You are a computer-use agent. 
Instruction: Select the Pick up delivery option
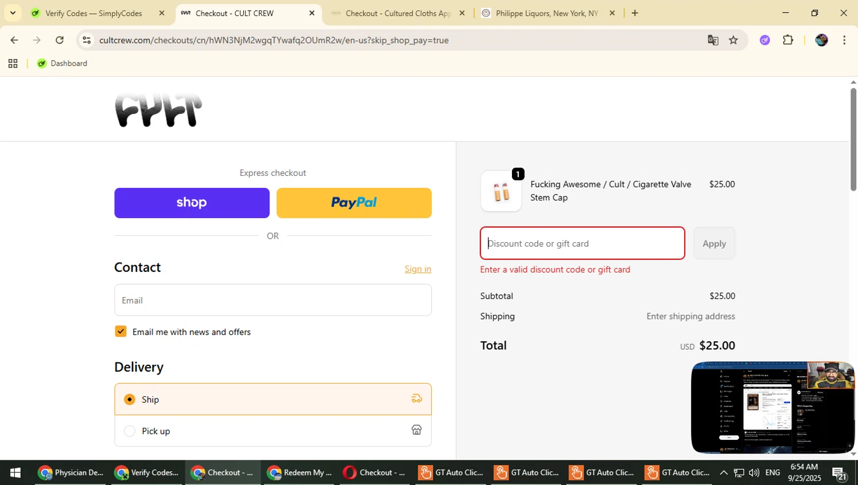point(273,431)
